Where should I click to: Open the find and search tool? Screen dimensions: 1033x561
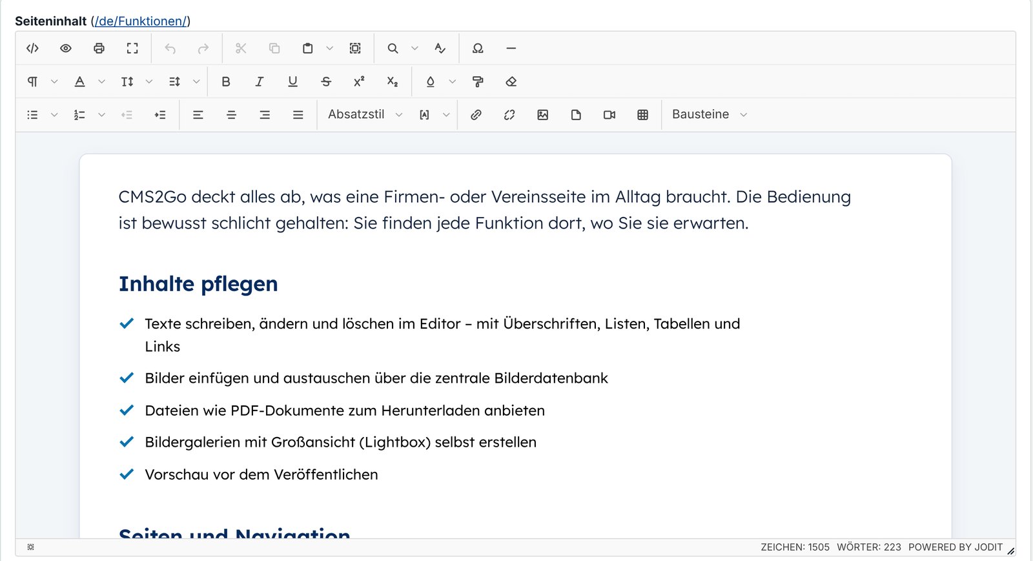click(x=393, y=48)
